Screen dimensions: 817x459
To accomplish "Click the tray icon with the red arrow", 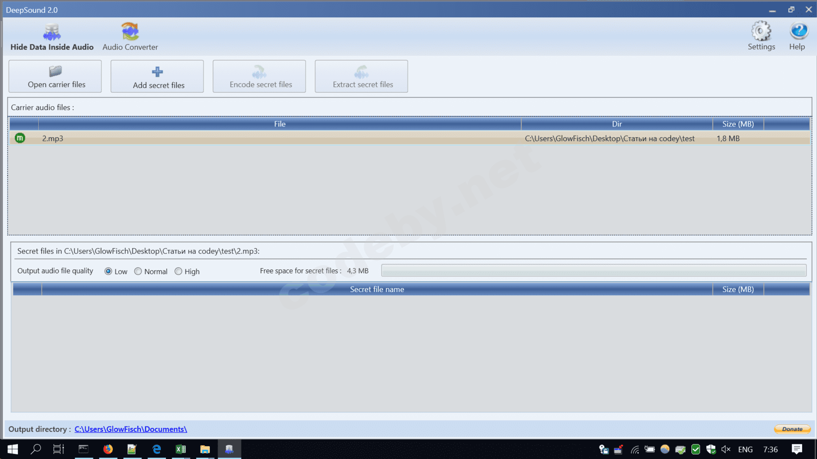I will [x=618, y=449].
